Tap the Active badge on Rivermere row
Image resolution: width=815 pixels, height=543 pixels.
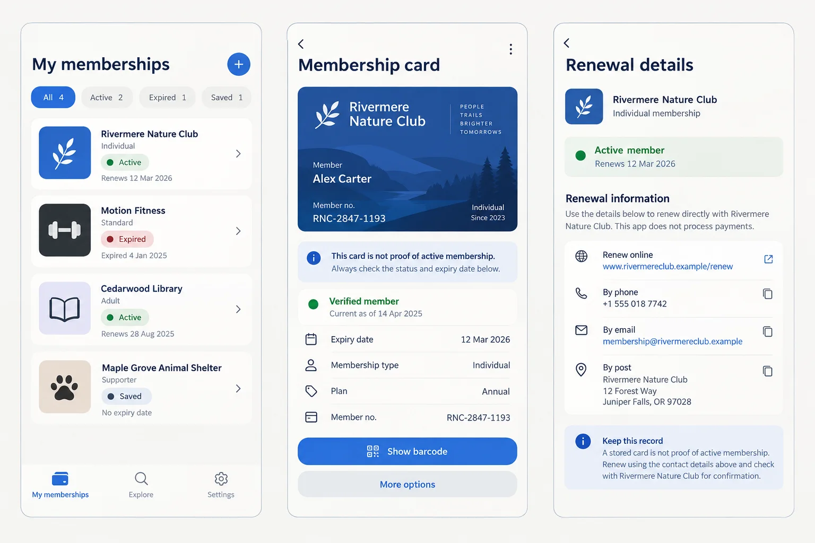125,162
